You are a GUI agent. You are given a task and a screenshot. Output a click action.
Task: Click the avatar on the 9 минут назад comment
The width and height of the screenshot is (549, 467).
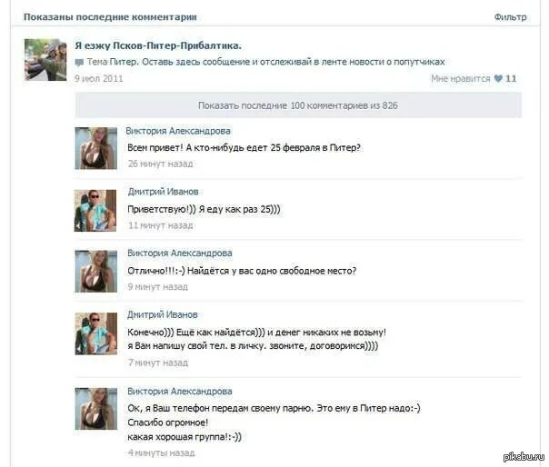pos(96,272)
